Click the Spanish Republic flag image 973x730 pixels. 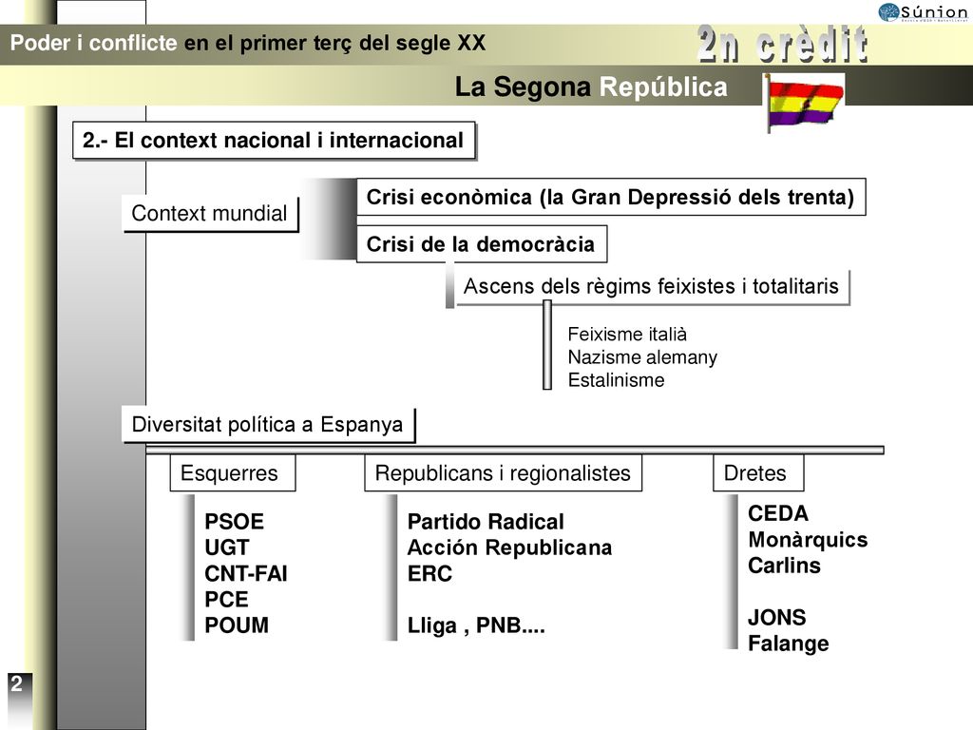coord(804,103)
